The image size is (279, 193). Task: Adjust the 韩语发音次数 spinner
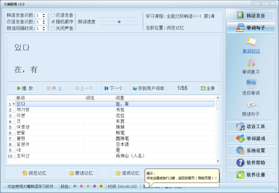pyautogui.click(x=44, y=15)
